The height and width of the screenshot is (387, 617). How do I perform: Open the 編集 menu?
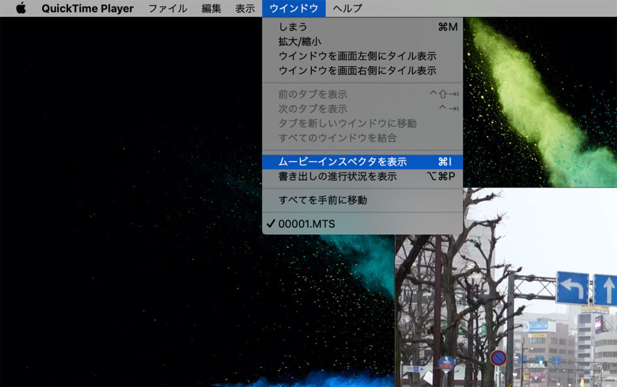coord(211,8)
